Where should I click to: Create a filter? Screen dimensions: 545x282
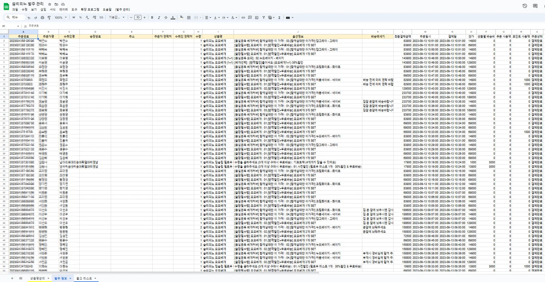pos(263,17)
